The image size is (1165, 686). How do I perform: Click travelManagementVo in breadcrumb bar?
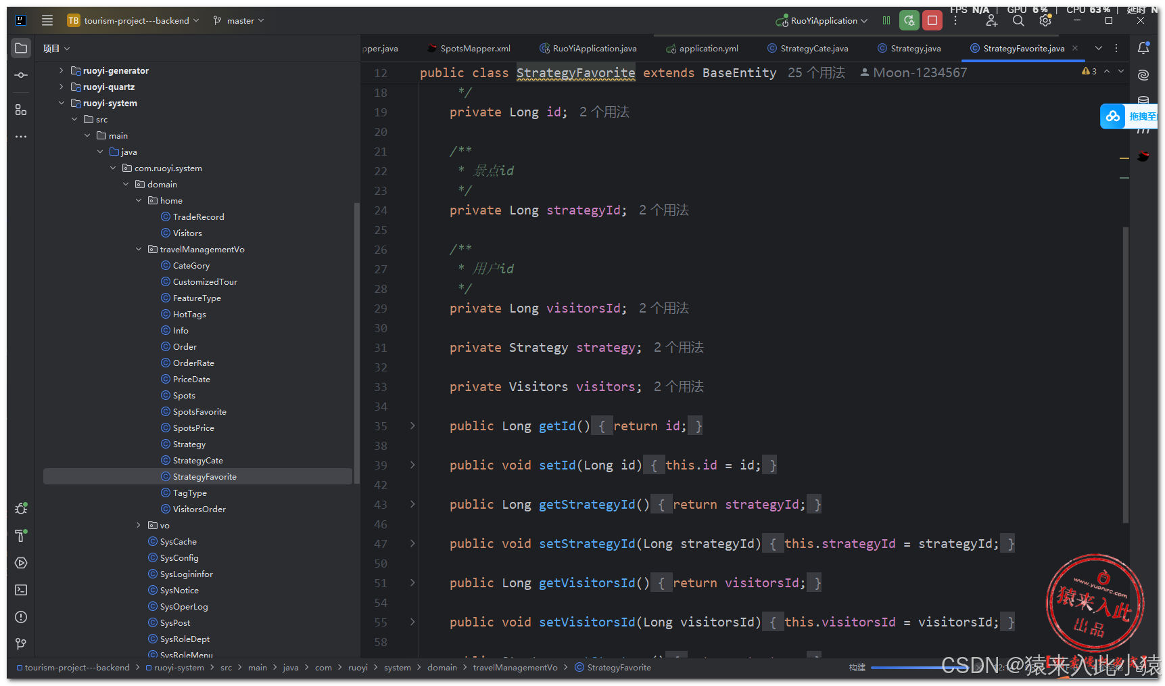[x=515, y=667]
